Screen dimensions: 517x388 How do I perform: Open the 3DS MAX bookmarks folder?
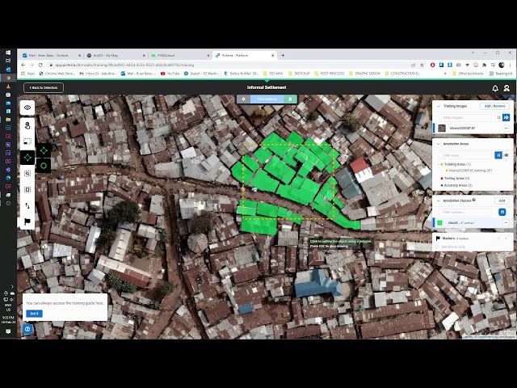tap(273, 74)
